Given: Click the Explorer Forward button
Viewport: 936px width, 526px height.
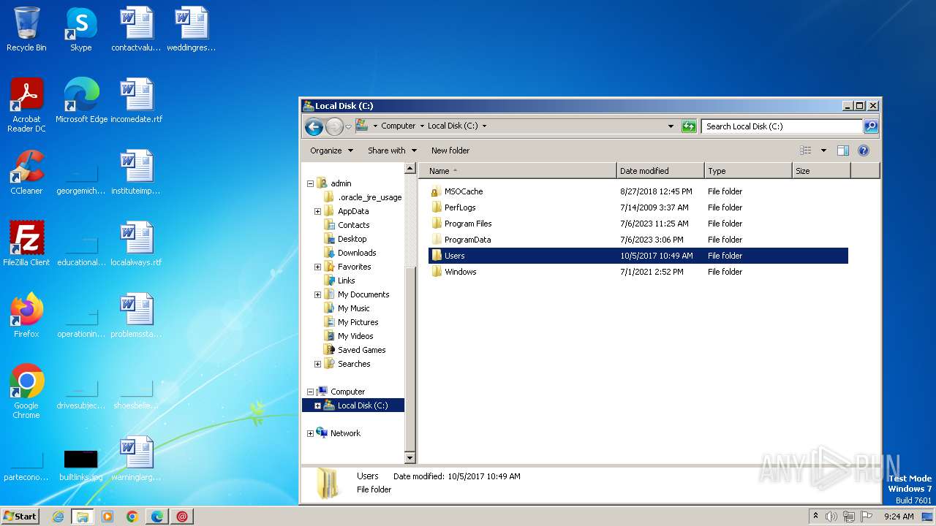Looking at the screenshot, I should pos(334,126).
